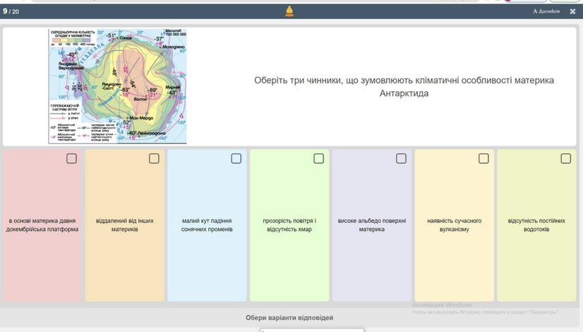The height and width of the screenshot is (332, 583).
Task: Tick checkbox for віддалений від інших материків
Action: pos(154,158)
